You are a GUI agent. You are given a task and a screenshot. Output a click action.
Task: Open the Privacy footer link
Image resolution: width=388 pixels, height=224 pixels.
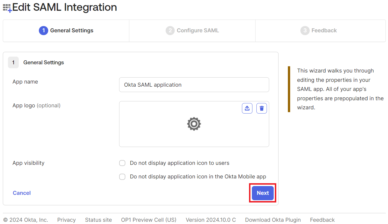click(66, 220)
